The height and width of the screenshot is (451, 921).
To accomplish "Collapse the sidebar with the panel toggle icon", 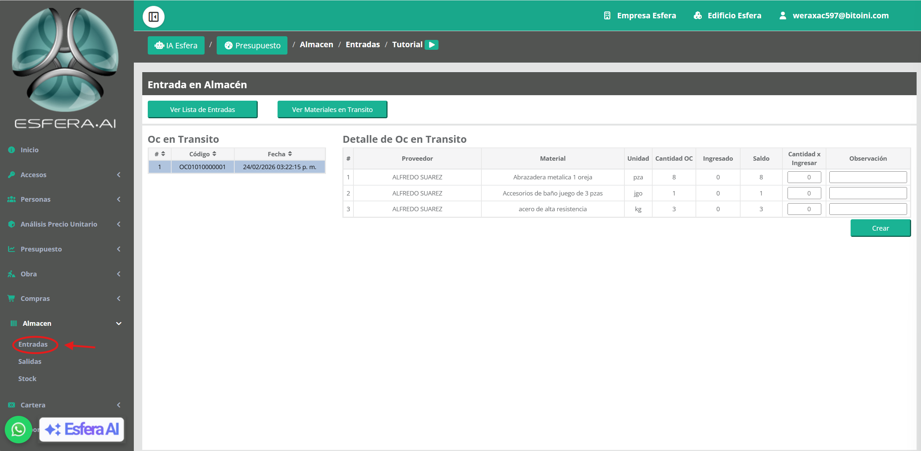I will [x=153, y=17].
